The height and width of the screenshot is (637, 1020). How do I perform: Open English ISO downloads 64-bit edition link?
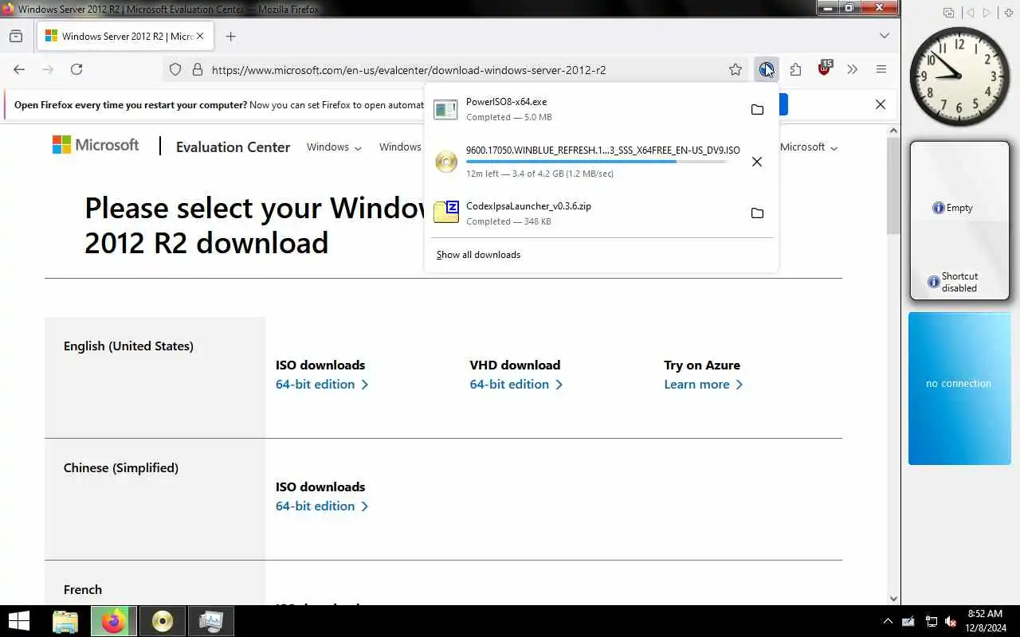click(x=322, y=384)
